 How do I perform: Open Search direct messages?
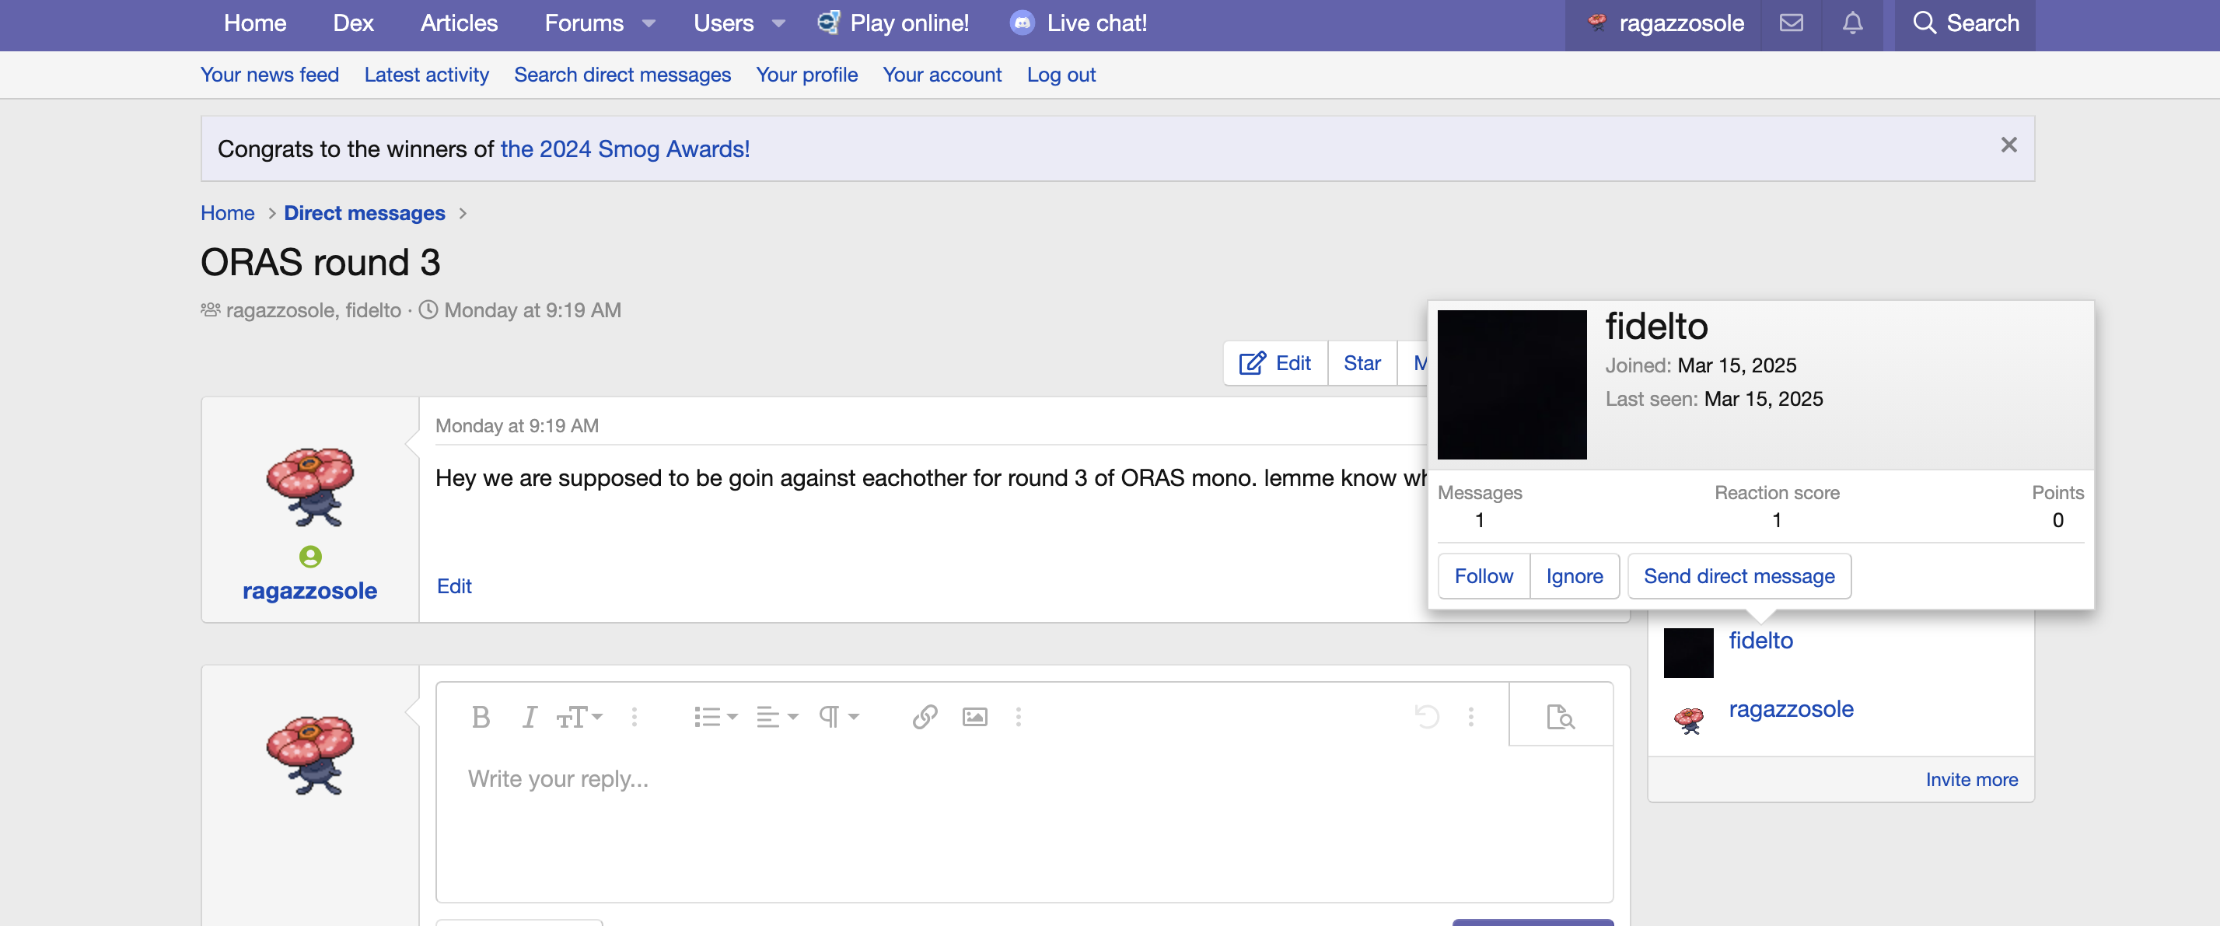[622, 75]
